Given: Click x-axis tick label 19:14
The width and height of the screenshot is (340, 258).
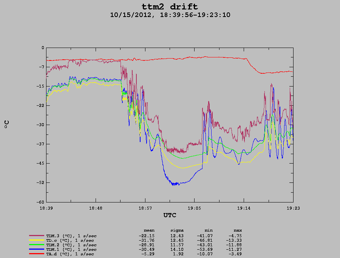Looking at the screenshot, I should pos(244,209).
